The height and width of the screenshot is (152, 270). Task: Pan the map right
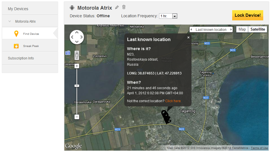pyautogui.click(x=81, y=37)
